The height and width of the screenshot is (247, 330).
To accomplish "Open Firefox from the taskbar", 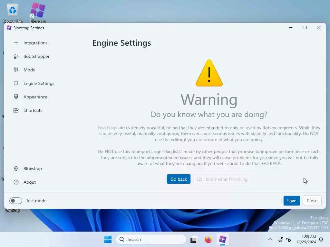I will click(x=208, y=239).
